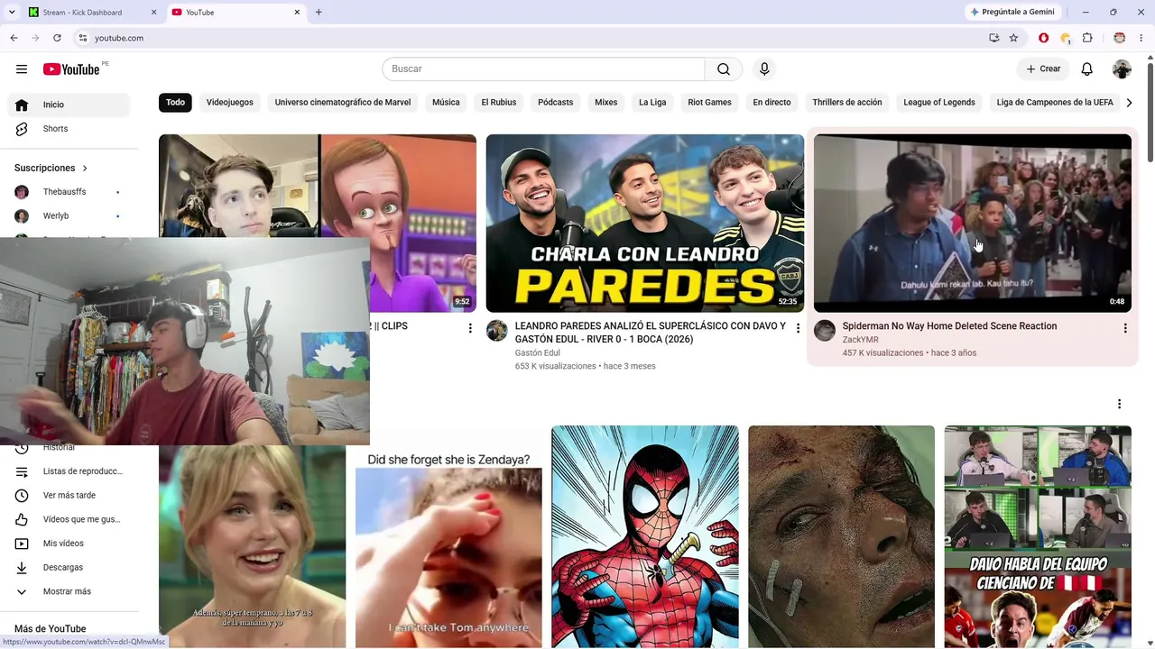
Task: Open the Gastón Edul channel name link
Action: click(538, 353)
